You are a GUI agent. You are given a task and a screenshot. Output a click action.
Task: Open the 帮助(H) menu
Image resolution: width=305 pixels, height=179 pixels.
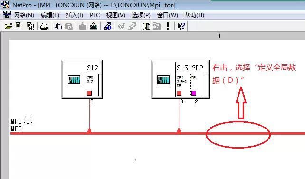pos(194,15)
